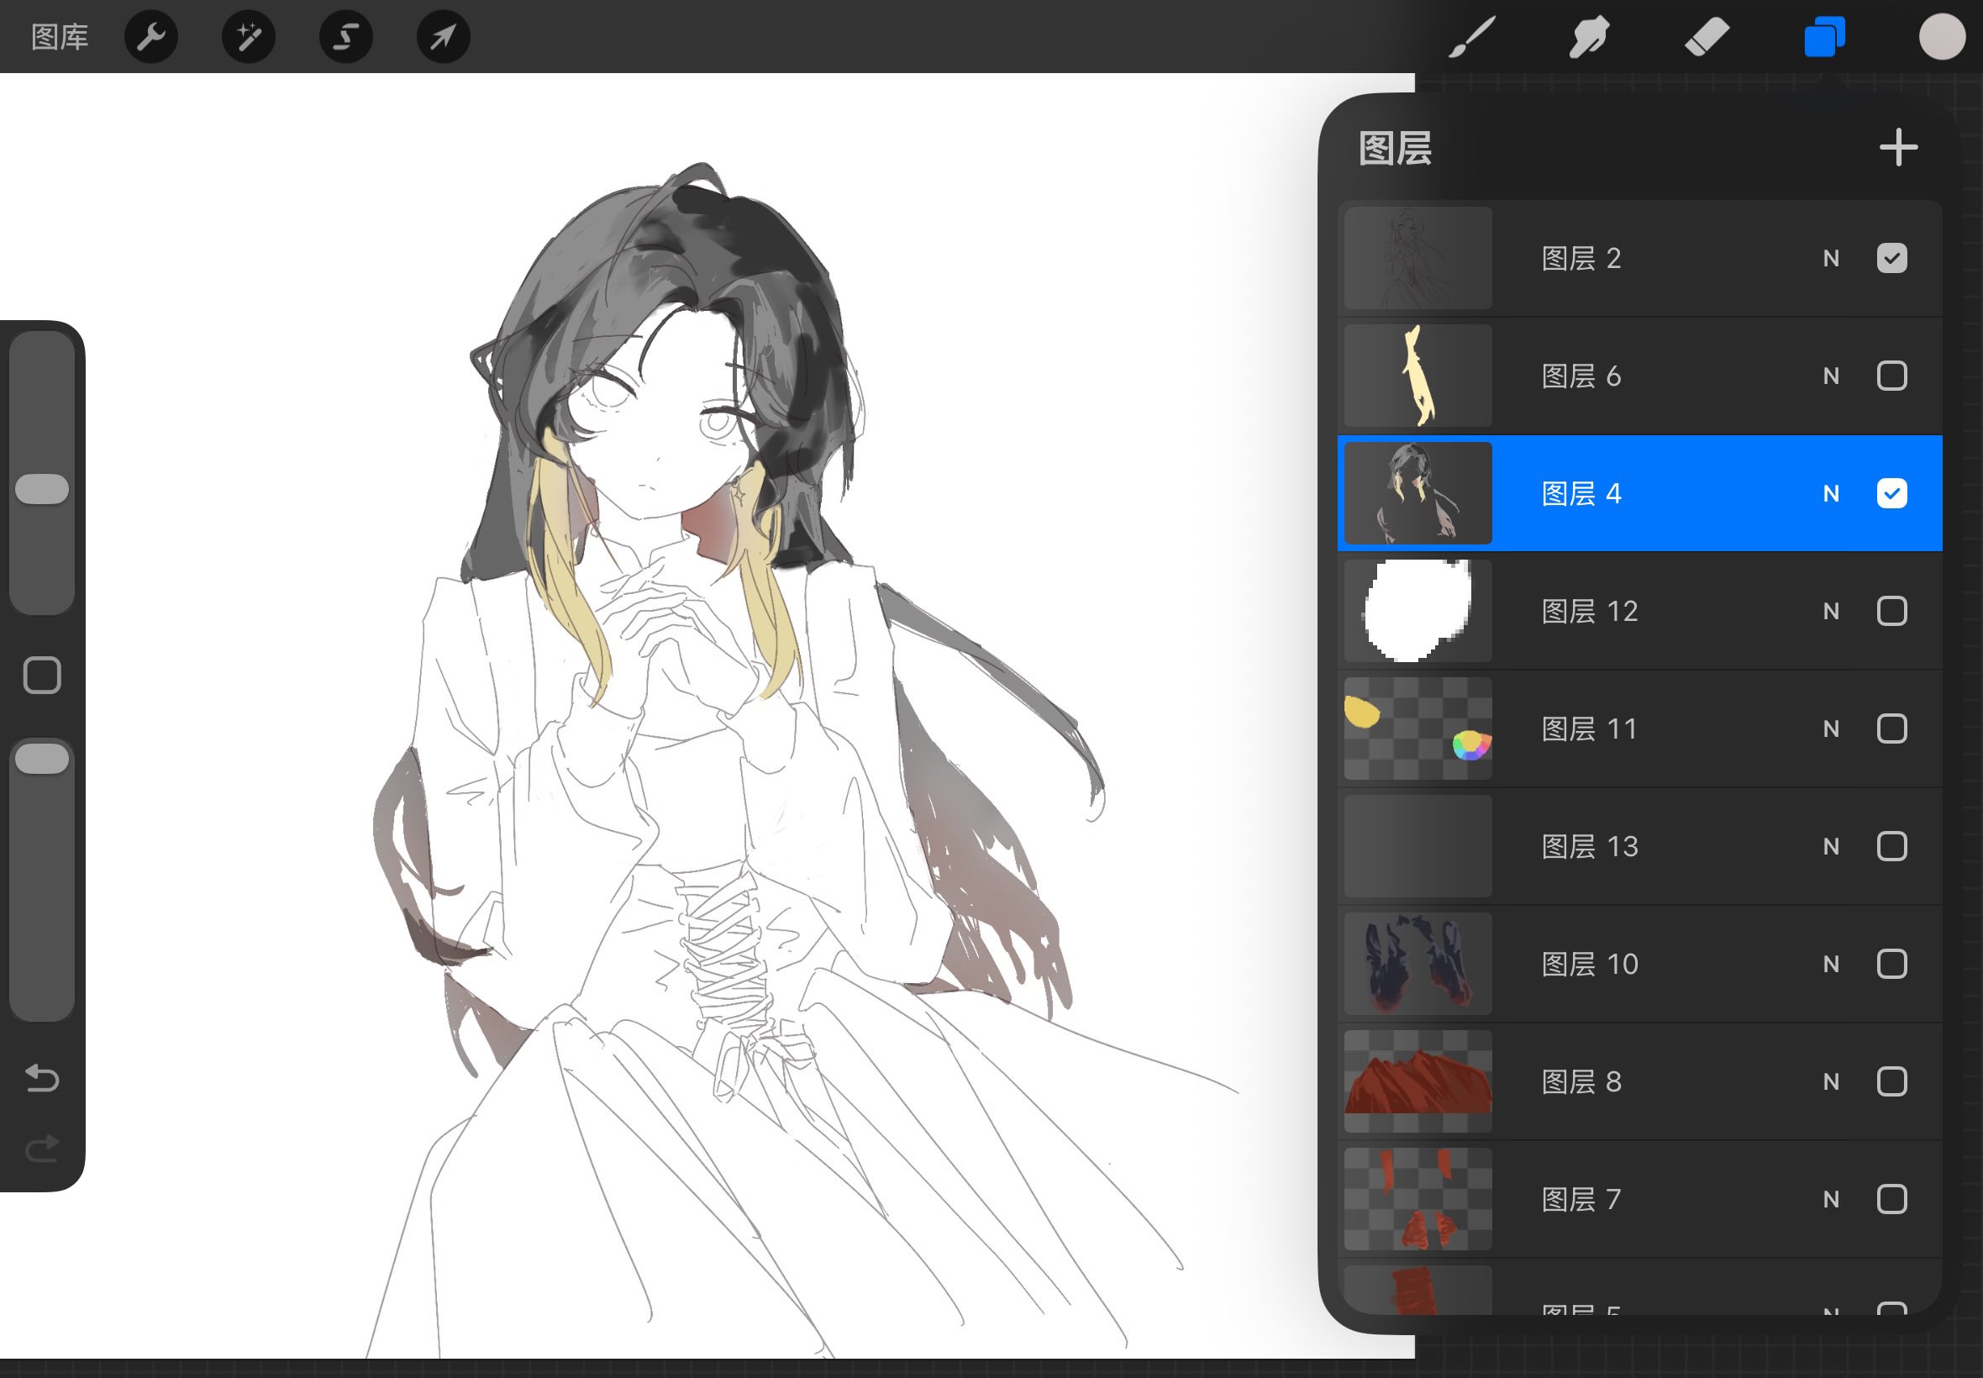Image resolution: width=1983 pixels, height=1378 pixels.
Task: Hide 图层 2 using its checkbox
Action: click(x=1891, y=258)
